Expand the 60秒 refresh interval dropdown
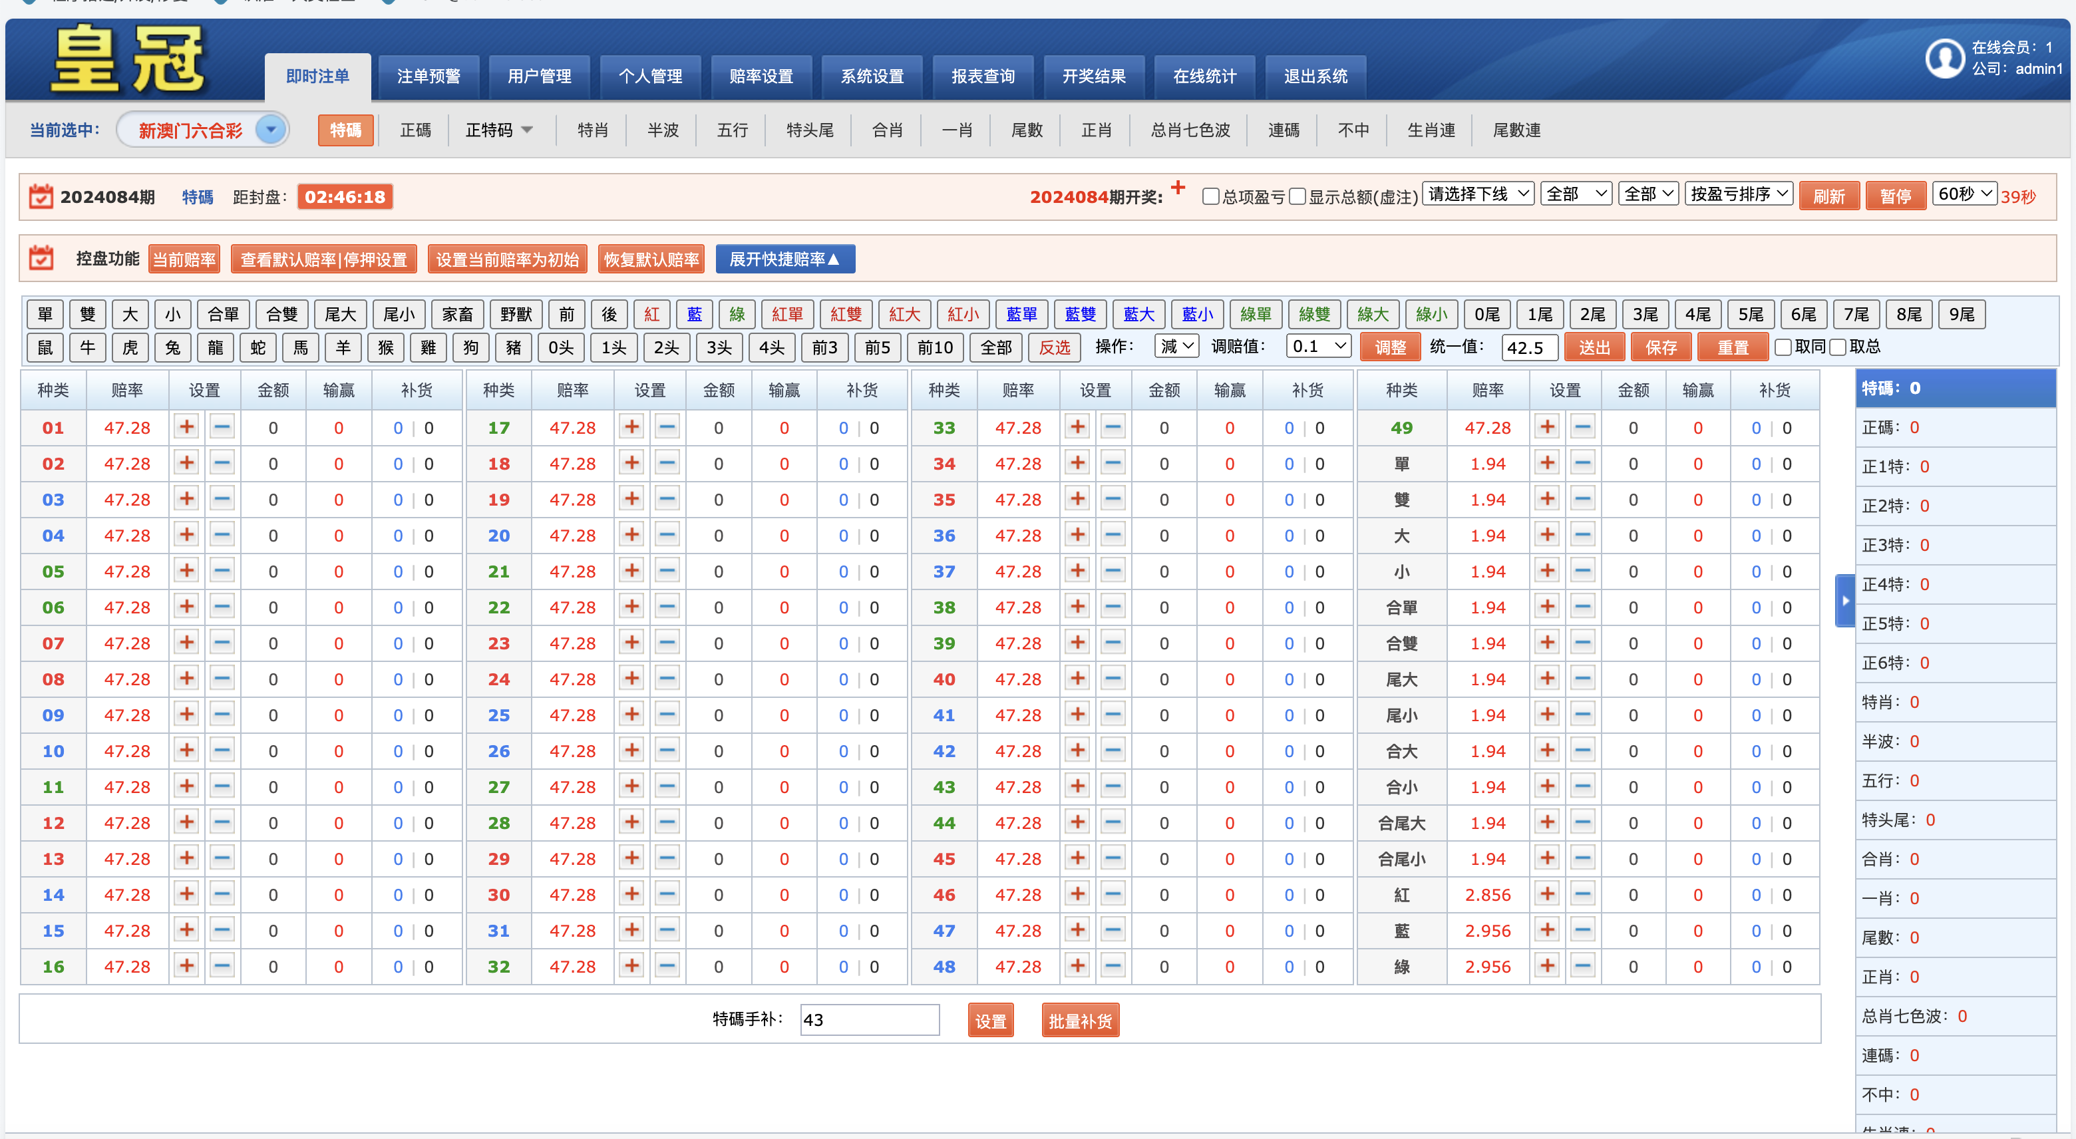The image size is (2076, 1139). [x=1963, y=194]
